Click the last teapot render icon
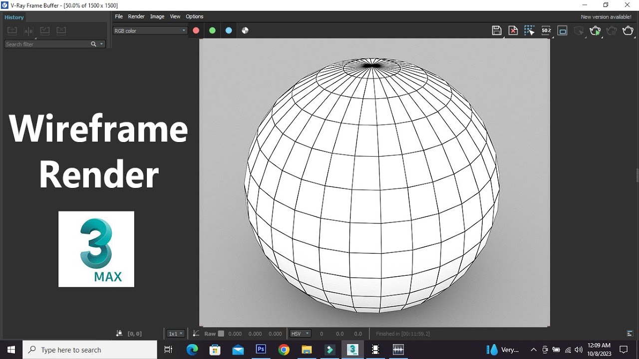 point(628,30)
